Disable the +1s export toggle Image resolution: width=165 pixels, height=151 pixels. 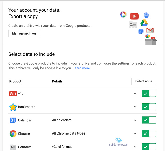coord(149,94)
